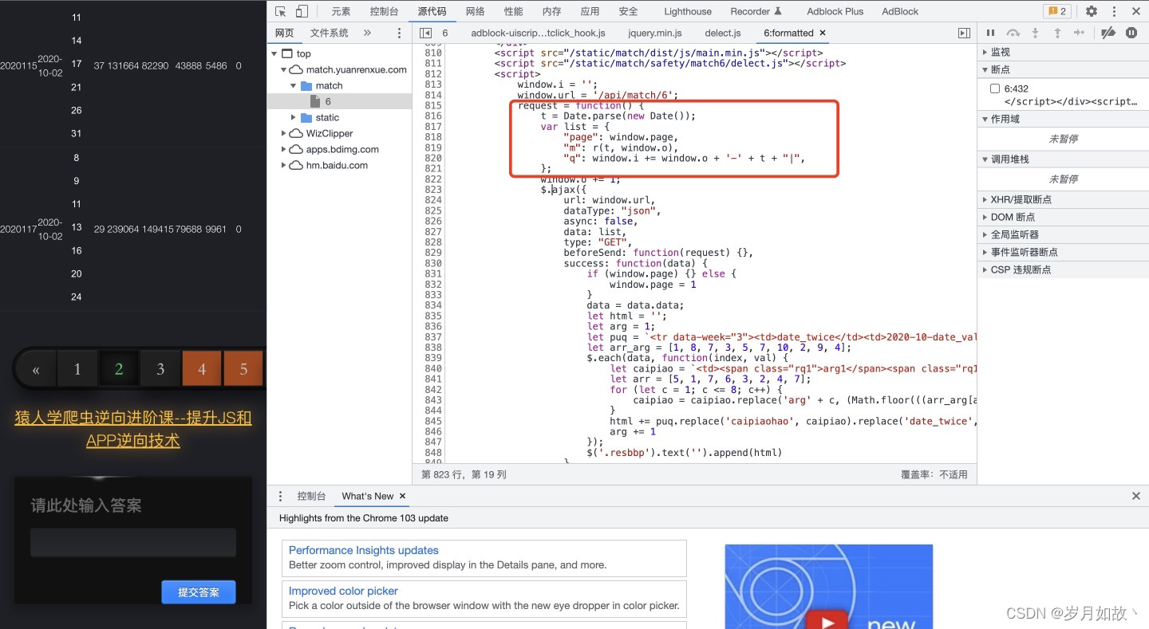This screenshot has height=629, width=1149.
Task: Click into the answer input field
Action: click(x=133, y=542)
